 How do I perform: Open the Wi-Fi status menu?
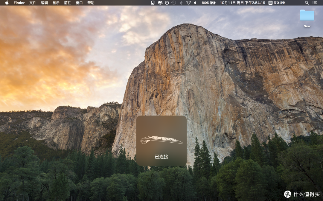[x=188, y=3]
